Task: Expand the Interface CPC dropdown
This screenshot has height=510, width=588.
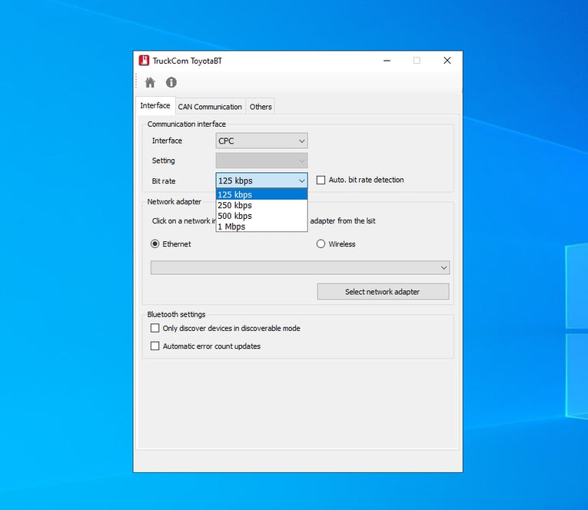Action: [x=261, y=141]
